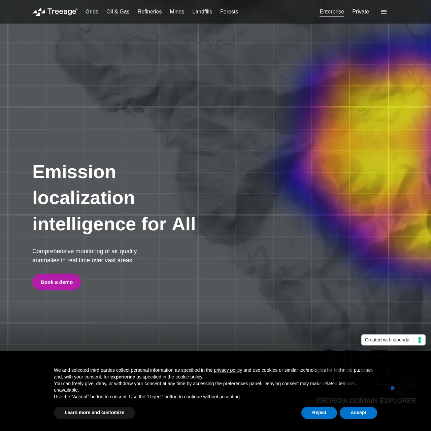This screenshot has height=431, width=431.
Task: Reject the cookie consent
Action: (x=319, y=412)
